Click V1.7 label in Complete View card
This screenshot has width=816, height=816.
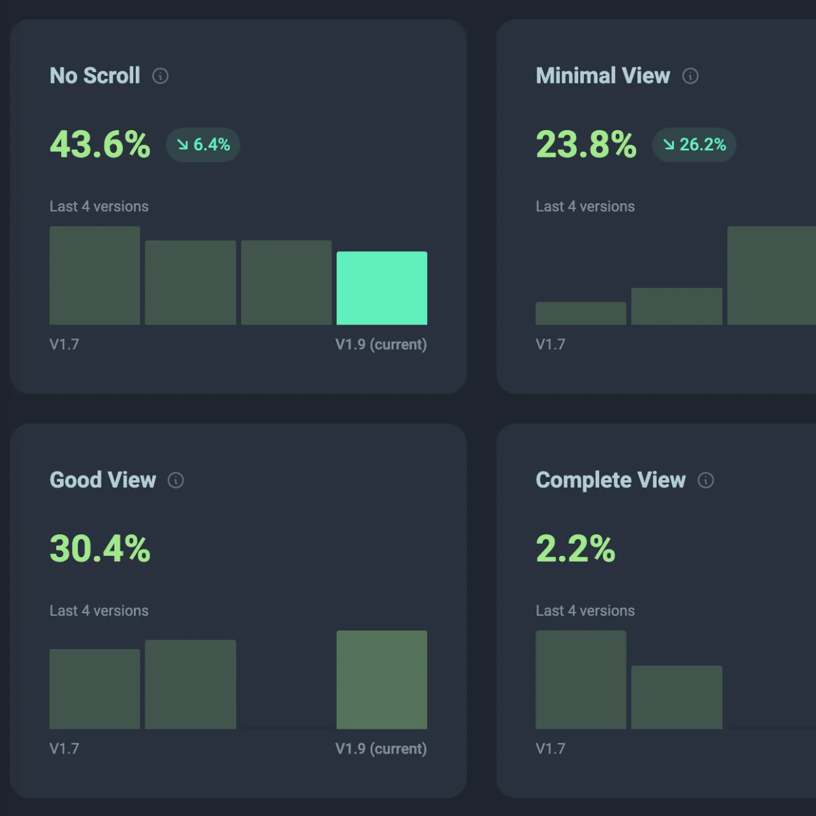550,748
